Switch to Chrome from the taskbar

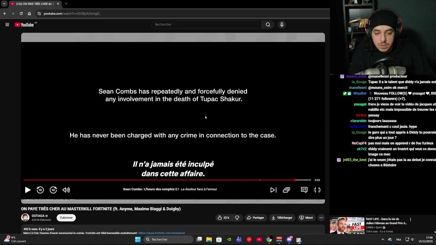[269, 240]
